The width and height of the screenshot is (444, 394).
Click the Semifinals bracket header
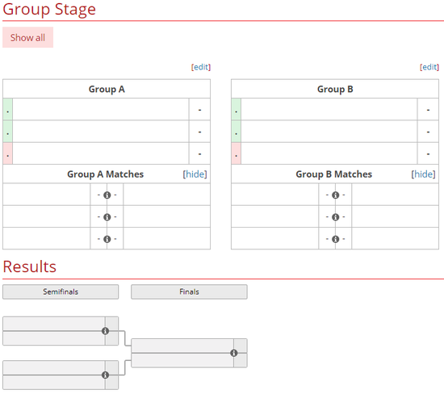pyautogui.click(x=61, y=291)
